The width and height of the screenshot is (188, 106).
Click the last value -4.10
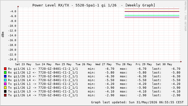(x=176, y=92)
